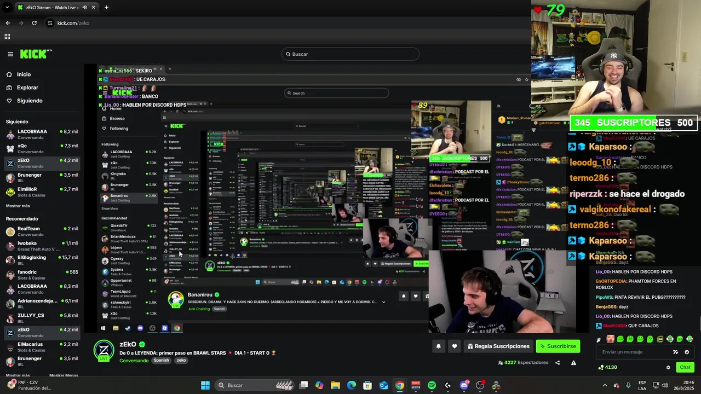Open the emote picker smiley

point(687,352)
